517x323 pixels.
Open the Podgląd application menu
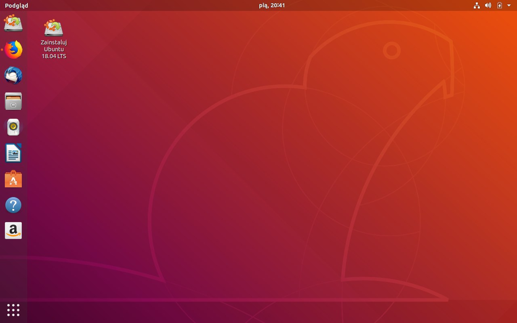point(17,6)
